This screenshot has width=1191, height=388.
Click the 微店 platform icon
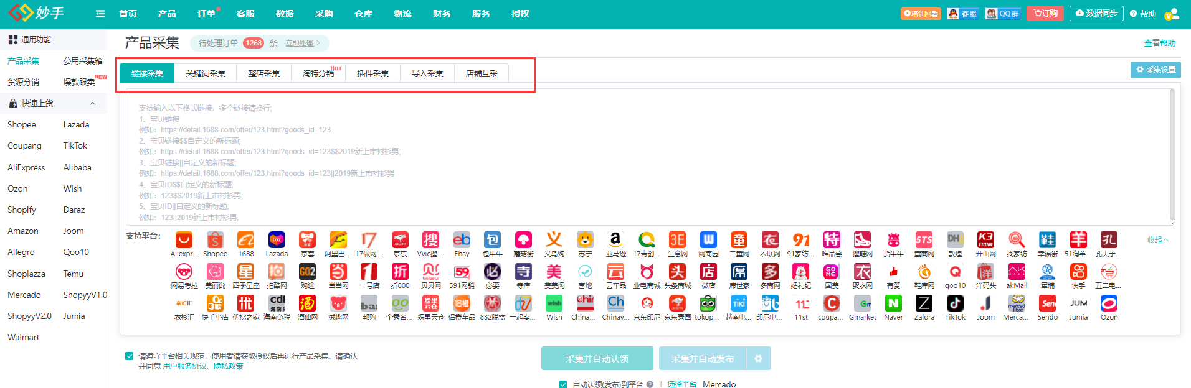pos(708,272)
